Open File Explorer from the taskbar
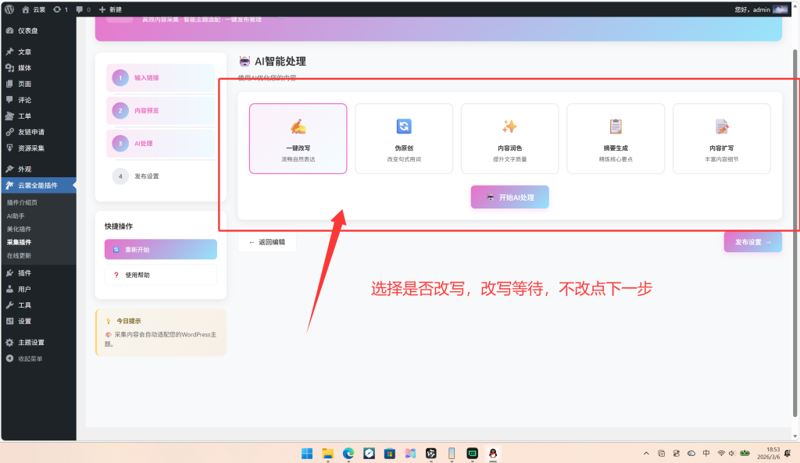 327,454
